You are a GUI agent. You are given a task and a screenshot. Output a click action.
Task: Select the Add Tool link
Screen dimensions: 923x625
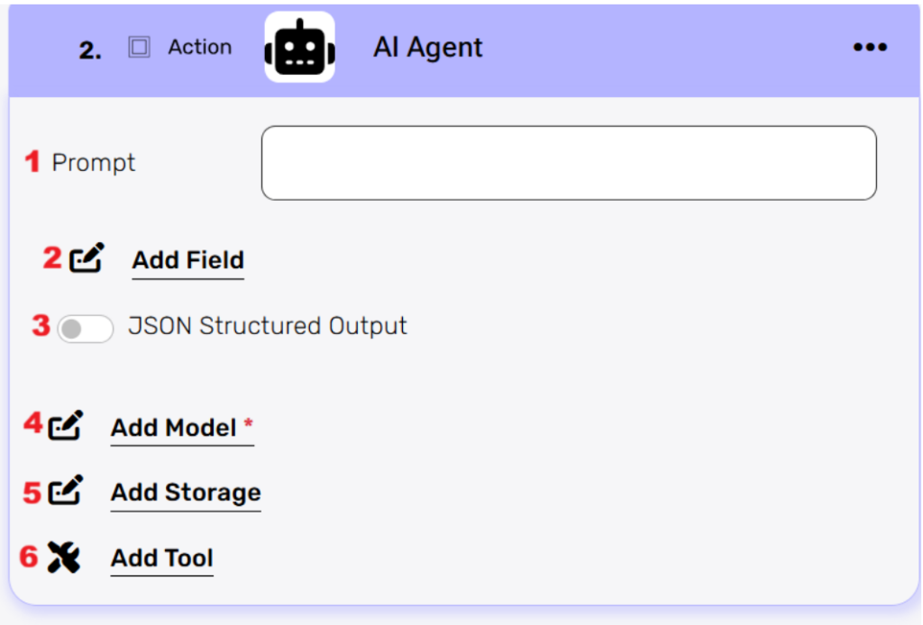tap(162, 558)
